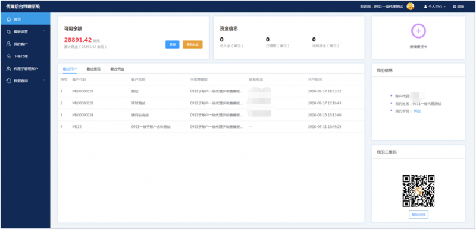The width and height of the screenshot is (476, 230).
Task: Expand the 模板设置 submenu chevron
Action: coord(44,31)
